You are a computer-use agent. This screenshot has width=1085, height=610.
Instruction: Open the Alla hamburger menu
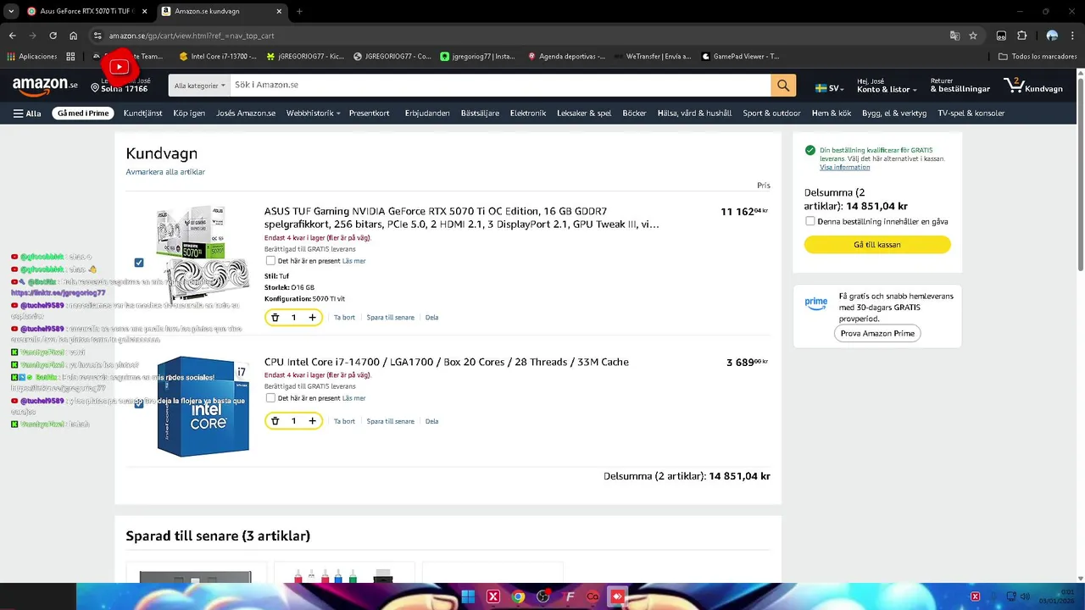[x=27, y=114]
